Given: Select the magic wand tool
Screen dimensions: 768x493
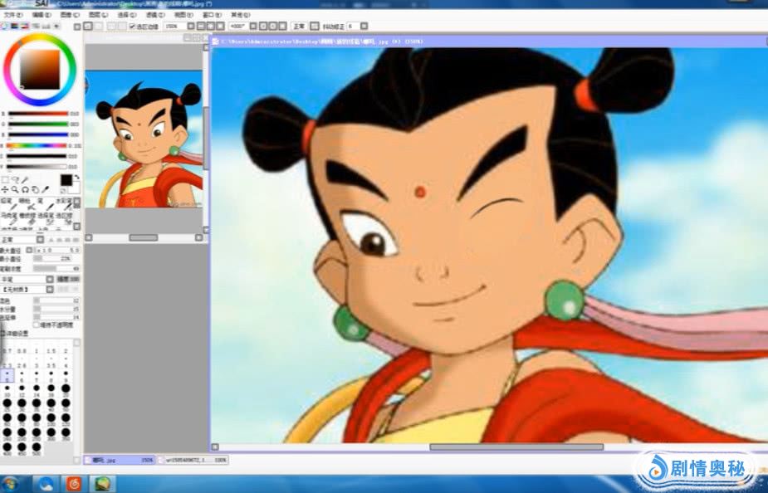Looking at the screenshot, I should coord(25,179).
